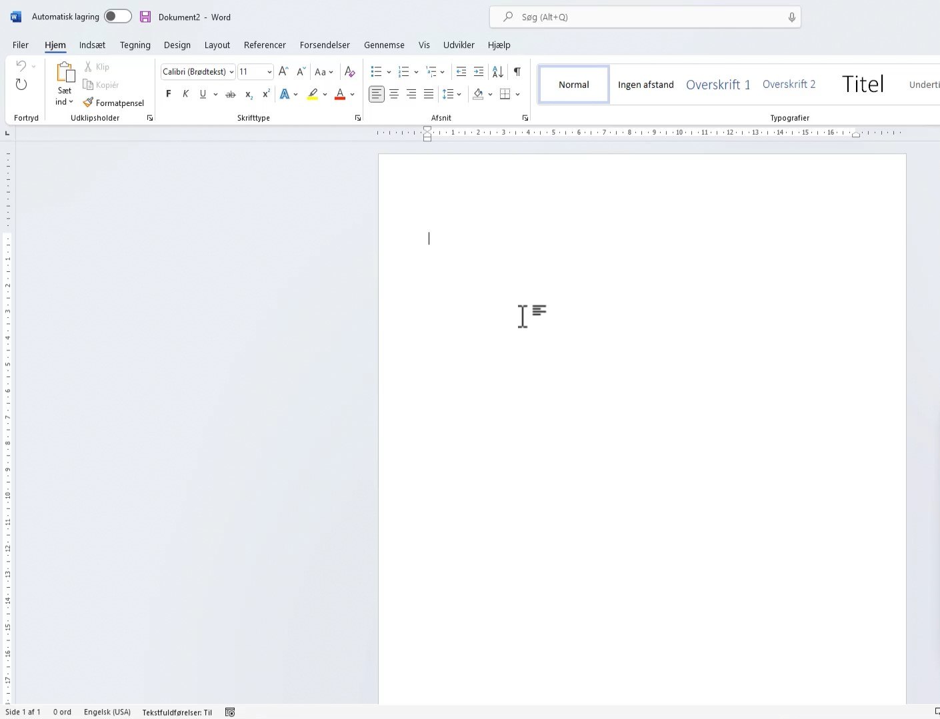This screenshot has height=719, width=940.
Task: Apply subscript formatting
Action: pos(249,94)
